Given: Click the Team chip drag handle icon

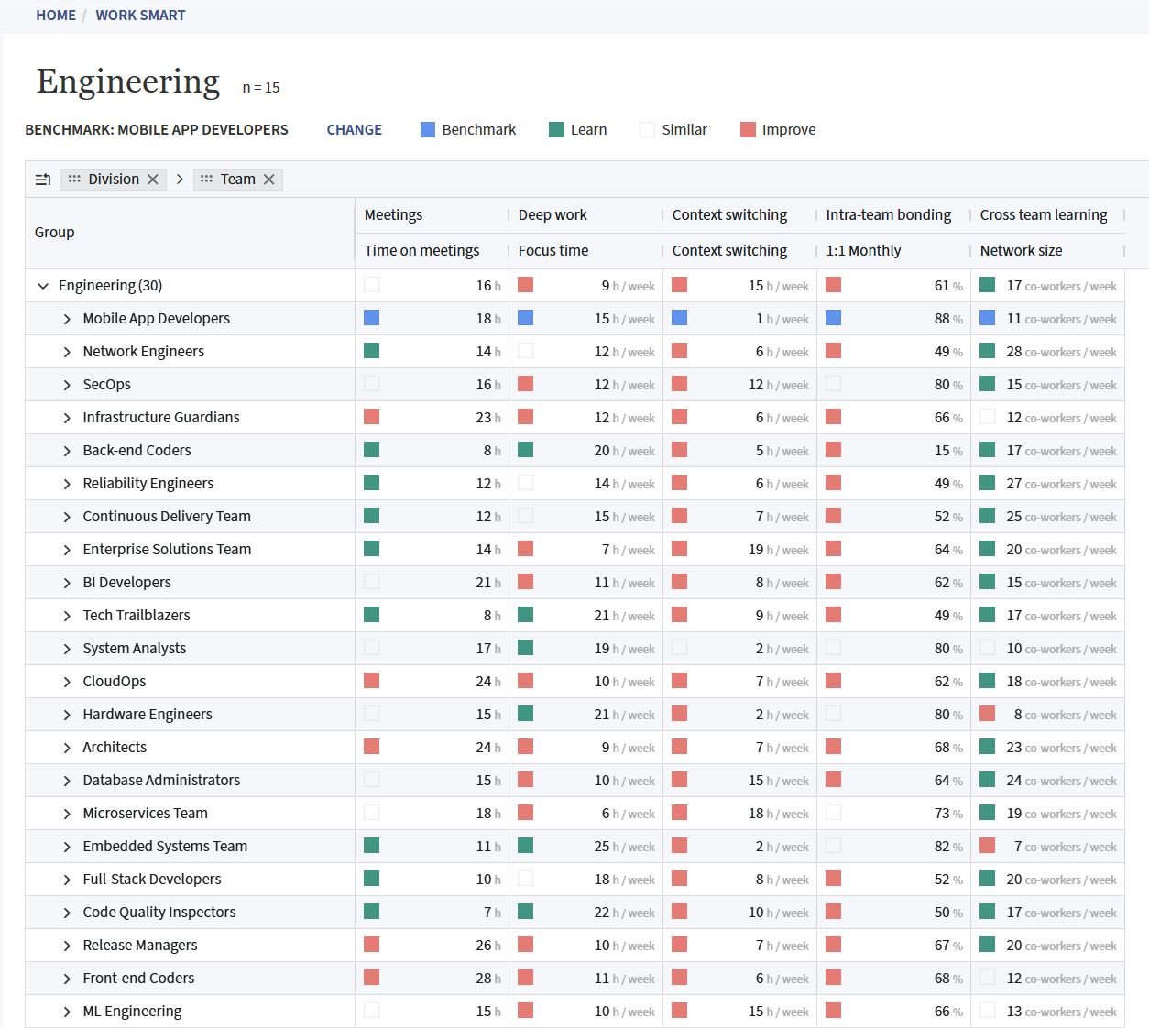Looking at the screenshot, I should pos(206,180).
